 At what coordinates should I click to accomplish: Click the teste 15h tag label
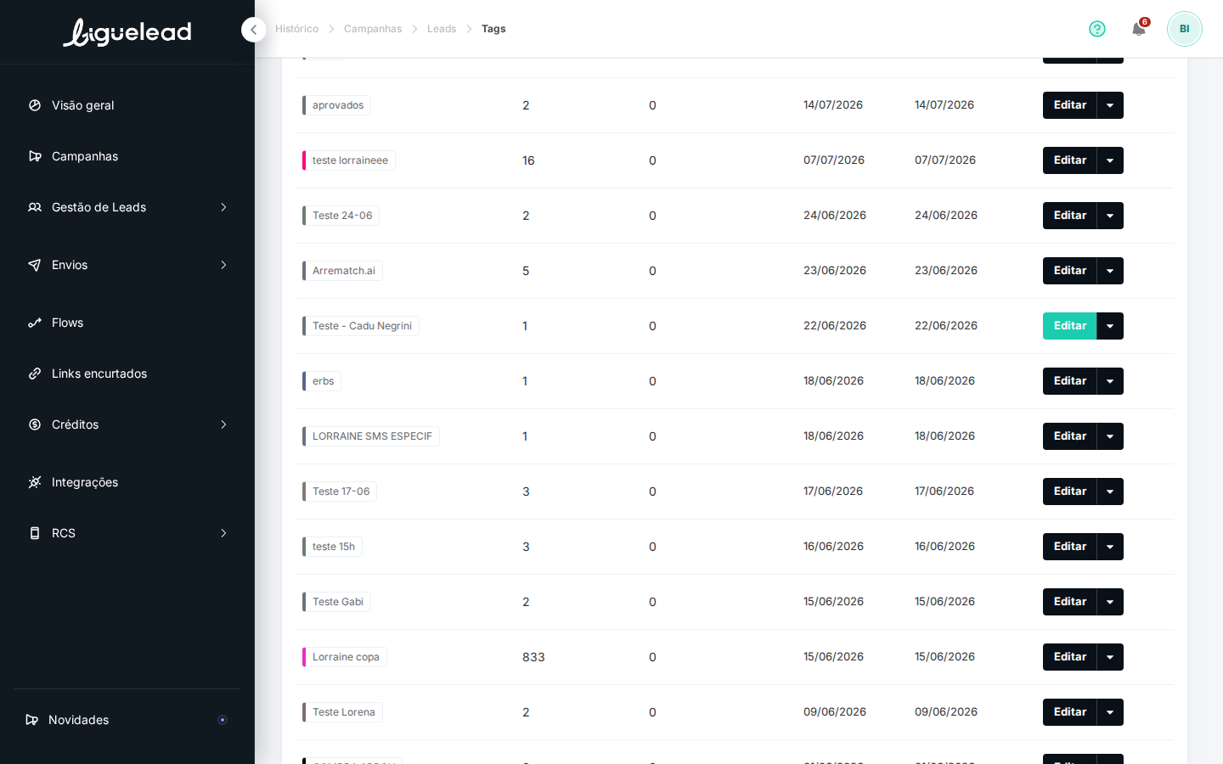tap(334, 547)
